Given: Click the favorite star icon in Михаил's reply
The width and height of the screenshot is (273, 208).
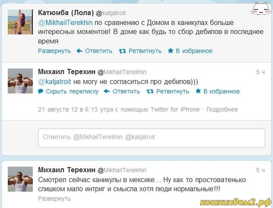Looking at the screenshot, I should pyautogui.click(x=198, y=91).
